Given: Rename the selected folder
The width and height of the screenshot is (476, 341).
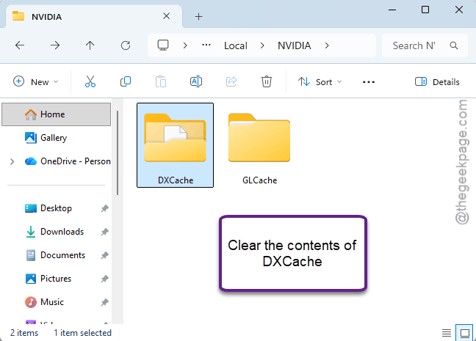Looking at the screenshot, I should pyautogui.click(x=196, y=81).
